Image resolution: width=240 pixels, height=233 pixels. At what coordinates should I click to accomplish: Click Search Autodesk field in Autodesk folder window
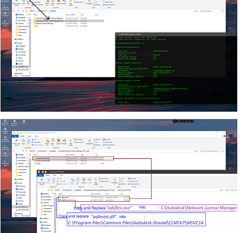pos(212,11)
